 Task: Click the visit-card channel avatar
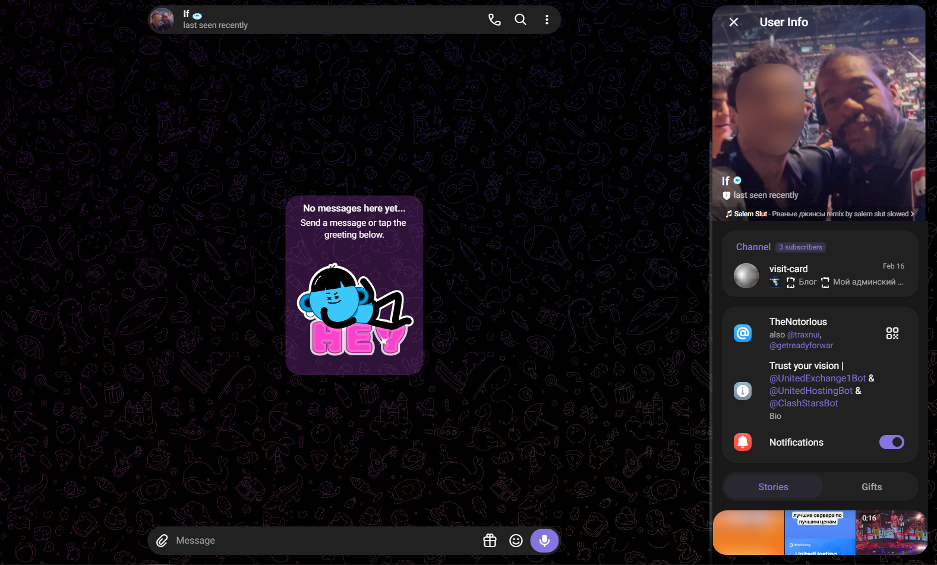pyautogui.click(x=746, y=276)
